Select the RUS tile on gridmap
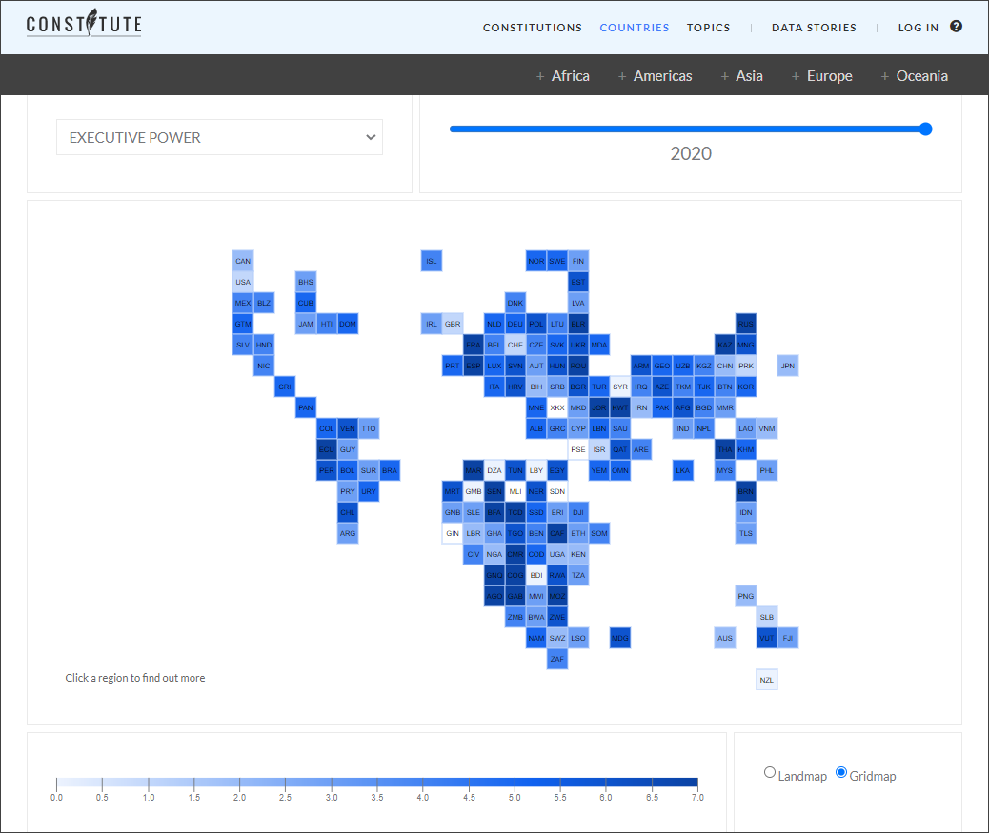989x833 pixels. click(x=746, y=324)
